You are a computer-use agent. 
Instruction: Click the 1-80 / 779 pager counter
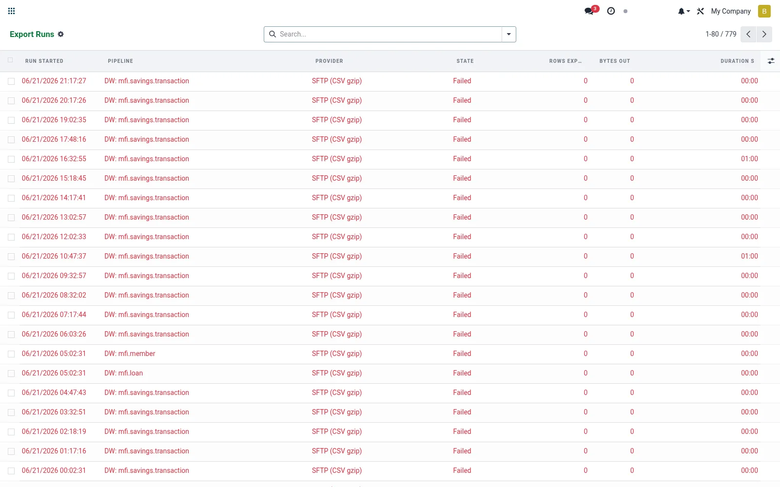(721, 34)
